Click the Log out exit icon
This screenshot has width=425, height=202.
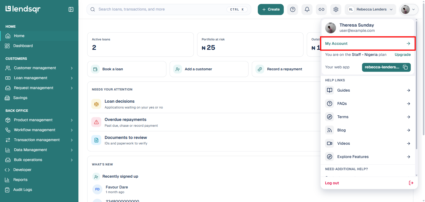(x=411, y=183)
